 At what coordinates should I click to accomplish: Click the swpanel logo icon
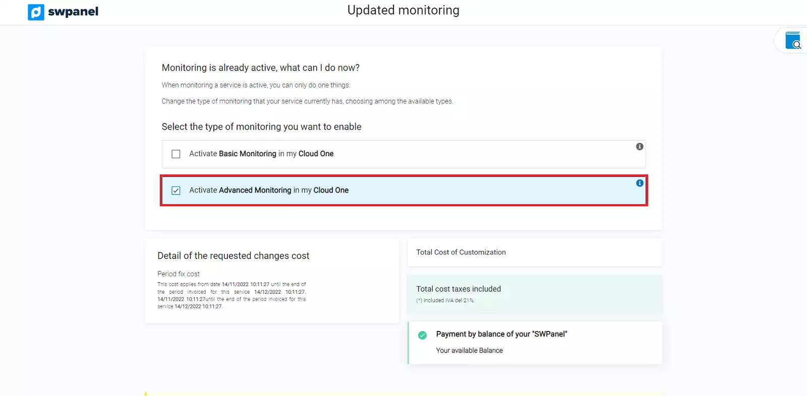(x=36, y=12)
